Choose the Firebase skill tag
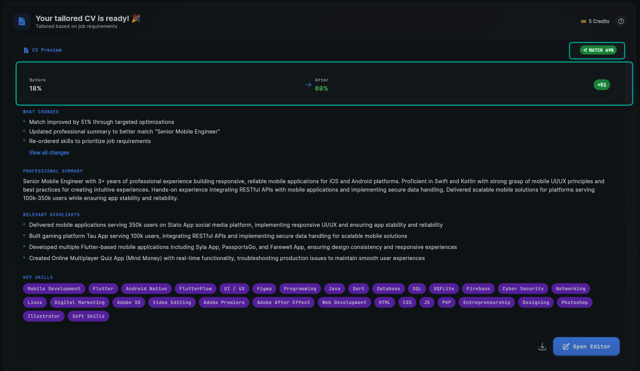640x371 pixels. coord(478,289)
